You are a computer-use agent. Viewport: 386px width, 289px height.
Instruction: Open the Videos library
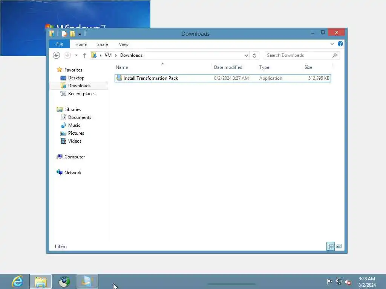tap(75, 141)
